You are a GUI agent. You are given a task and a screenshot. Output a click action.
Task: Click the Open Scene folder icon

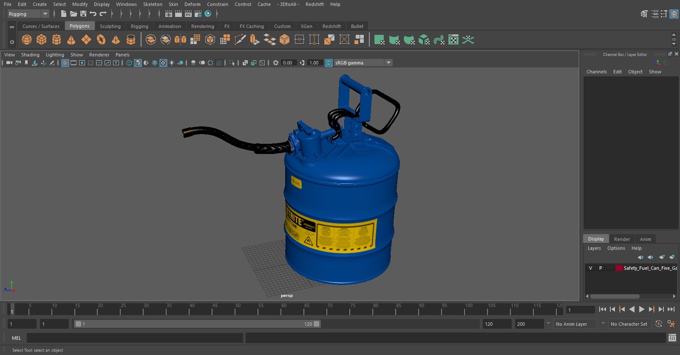click(x=74, y=14)
